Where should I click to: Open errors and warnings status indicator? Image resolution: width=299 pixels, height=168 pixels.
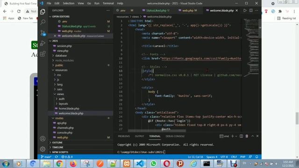(67, 157)
